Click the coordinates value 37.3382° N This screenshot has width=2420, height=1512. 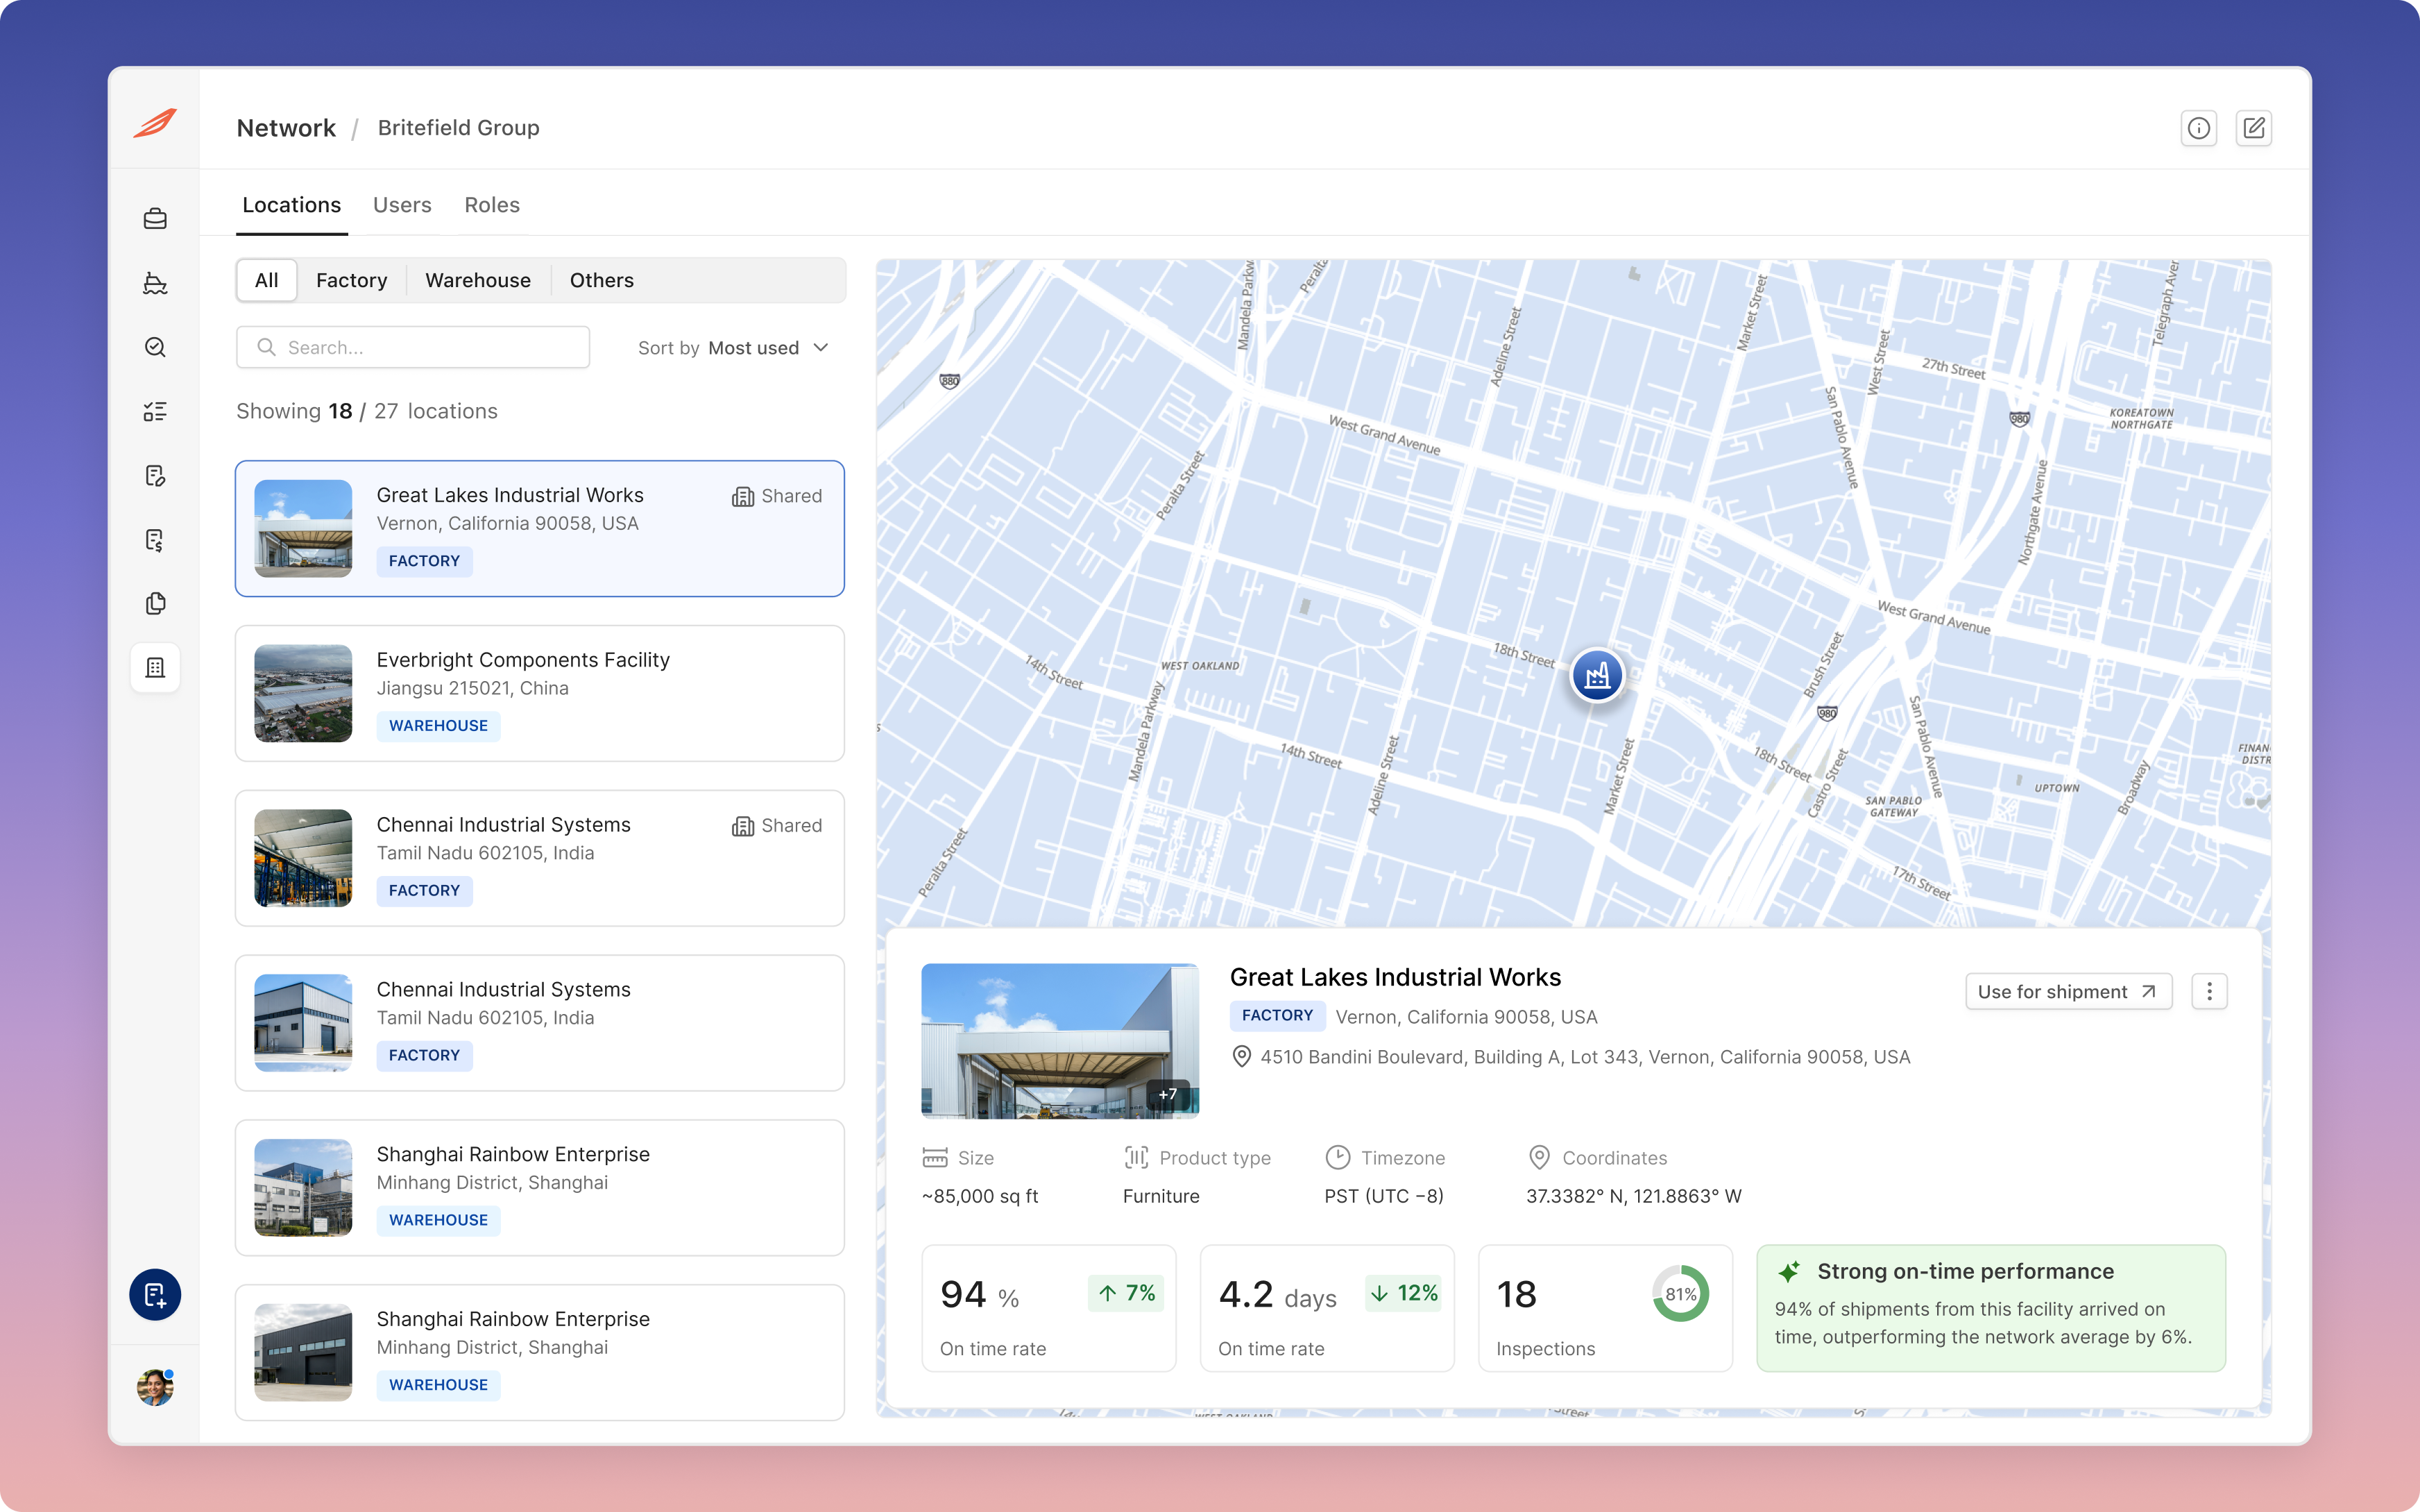tap(1633, 1196)
